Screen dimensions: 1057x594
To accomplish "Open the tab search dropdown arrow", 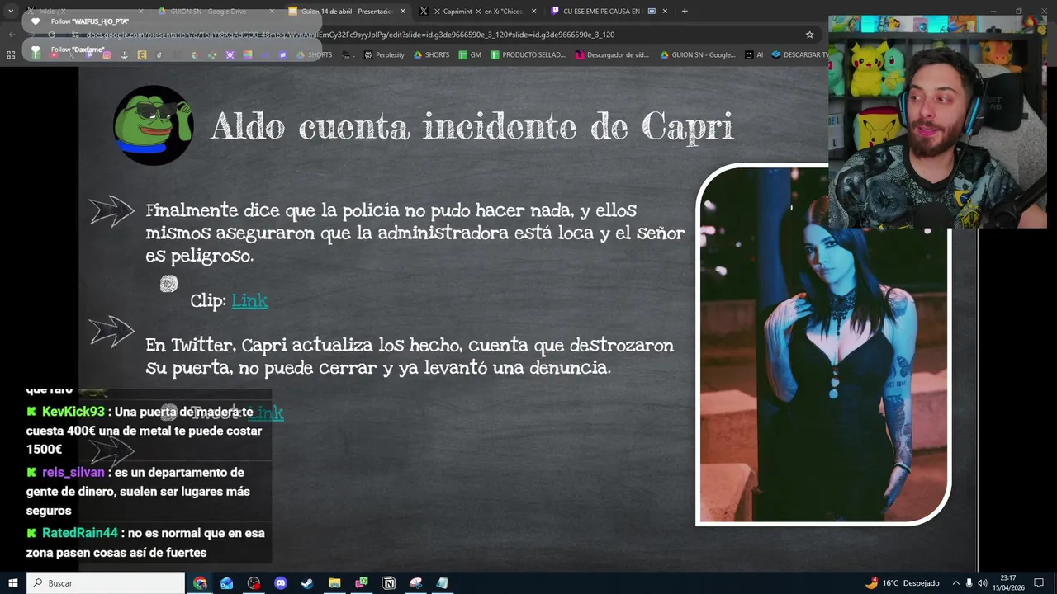I will (10, 11).
